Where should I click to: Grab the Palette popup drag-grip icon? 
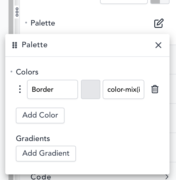pos(15,45)
